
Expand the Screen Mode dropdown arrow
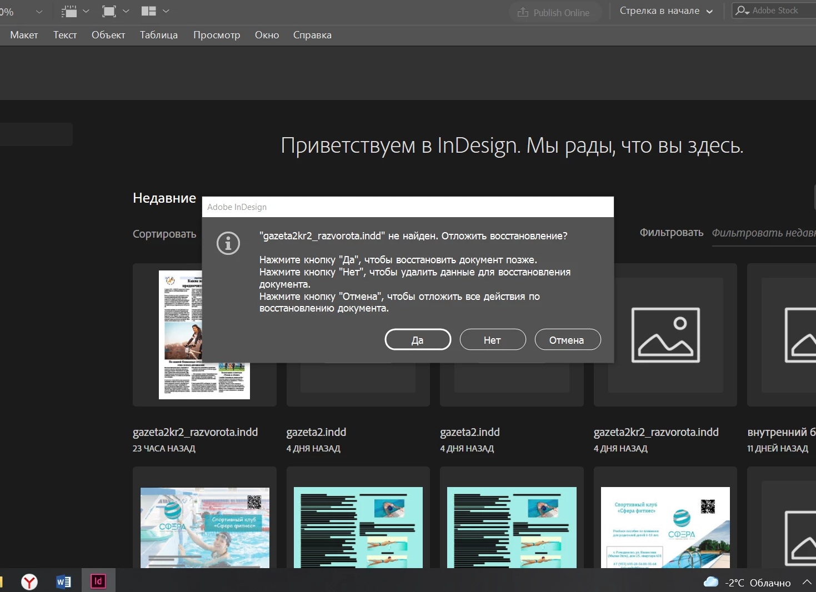126,11
